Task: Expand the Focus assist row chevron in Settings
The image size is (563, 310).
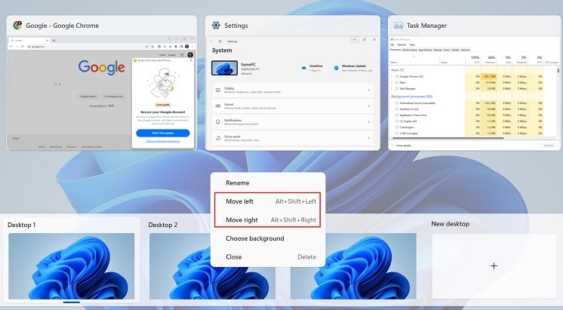Action: point(369,138)
